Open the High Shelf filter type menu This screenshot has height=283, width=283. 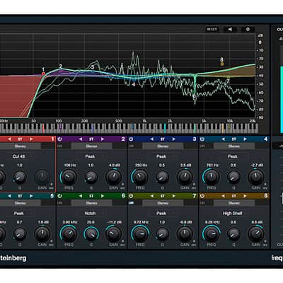[x=233, y=213]
